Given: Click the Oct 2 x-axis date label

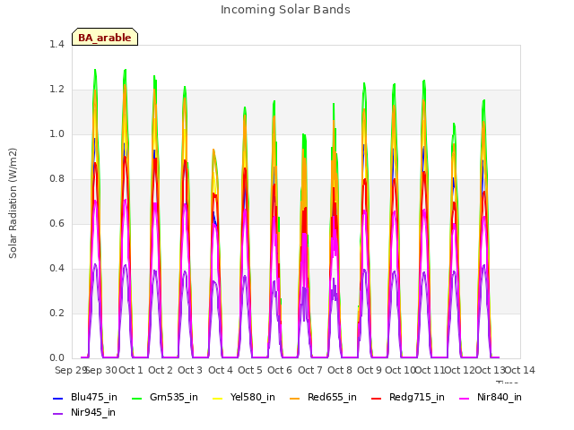Looking at the screenshot, I should point(161,370).
